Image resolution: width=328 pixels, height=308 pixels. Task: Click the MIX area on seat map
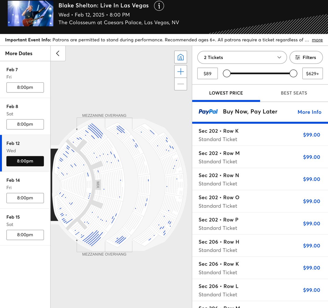98,185
